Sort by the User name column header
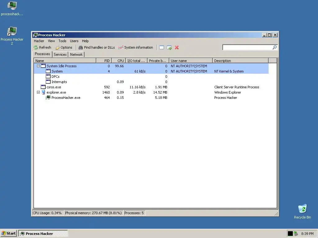The width and height of the screenshot is (318, 238). pos(191,61)
